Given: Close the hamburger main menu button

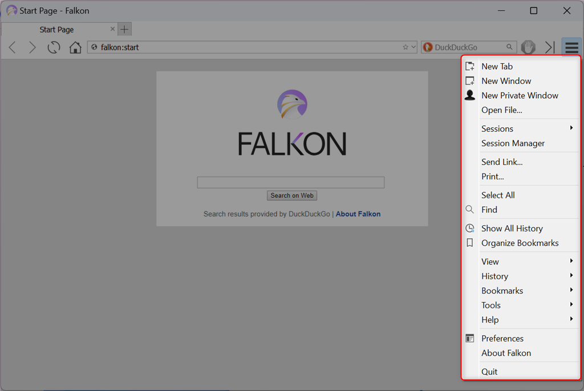Looking at the screenshot, I should [571, 47].
